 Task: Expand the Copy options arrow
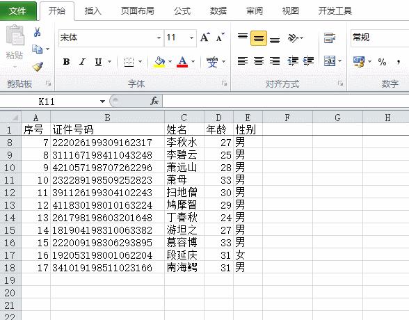coord(48,49)
